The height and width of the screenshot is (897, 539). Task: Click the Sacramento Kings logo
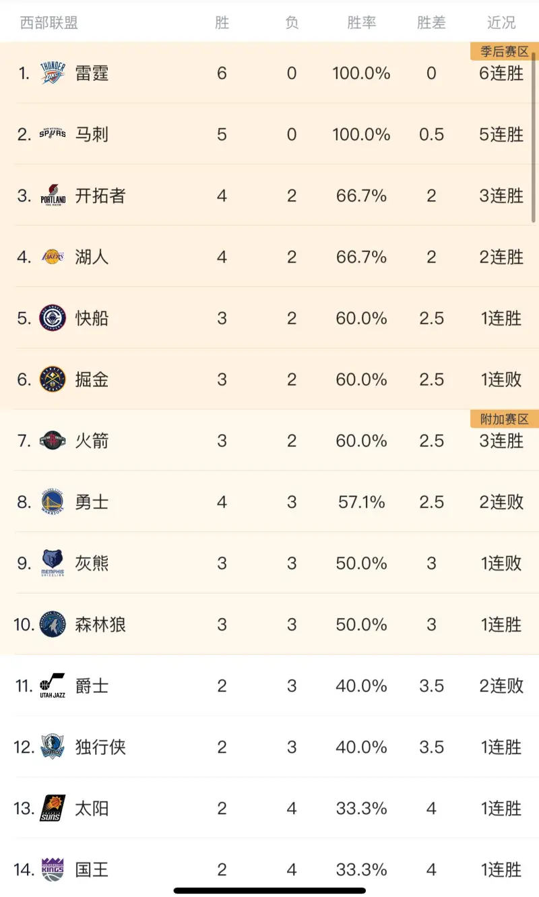click(x=53, y=869)
